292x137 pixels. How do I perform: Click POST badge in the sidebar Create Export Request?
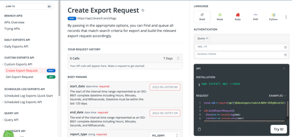click(x=51, y=71)
